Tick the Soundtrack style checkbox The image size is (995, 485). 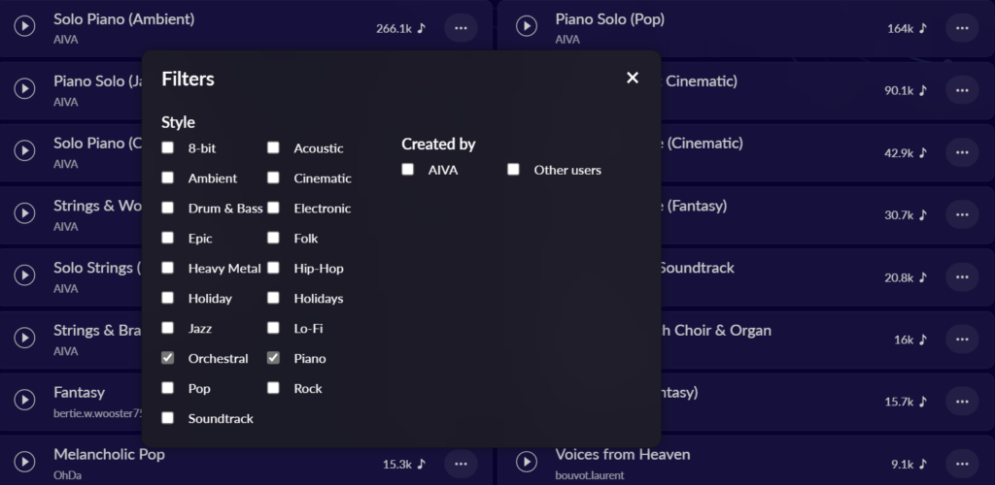[167, 418]
